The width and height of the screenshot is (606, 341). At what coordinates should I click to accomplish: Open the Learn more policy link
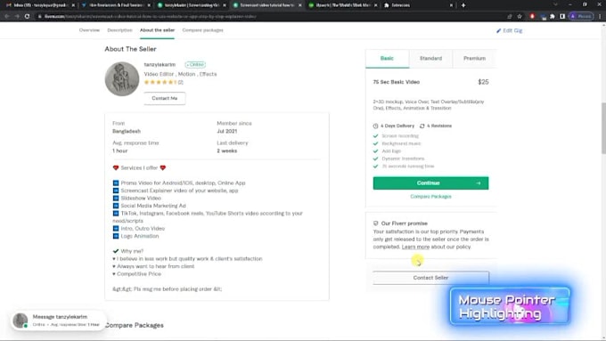coord(415,247)
